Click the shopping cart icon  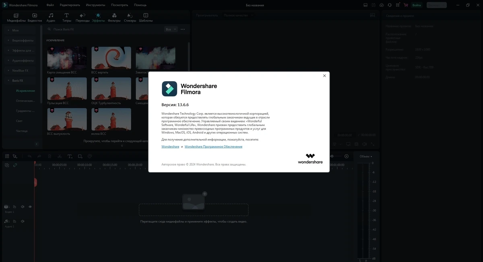point(405,5)
